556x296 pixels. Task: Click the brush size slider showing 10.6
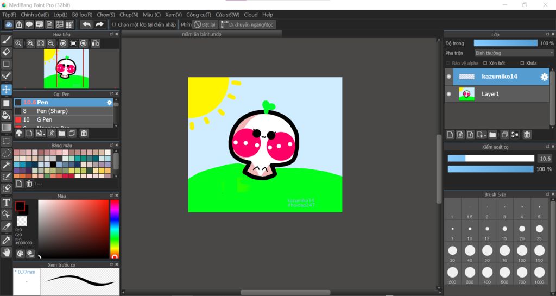491,159
